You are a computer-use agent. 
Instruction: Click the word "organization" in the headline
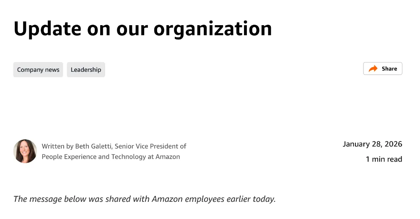[x=213, y=29]
